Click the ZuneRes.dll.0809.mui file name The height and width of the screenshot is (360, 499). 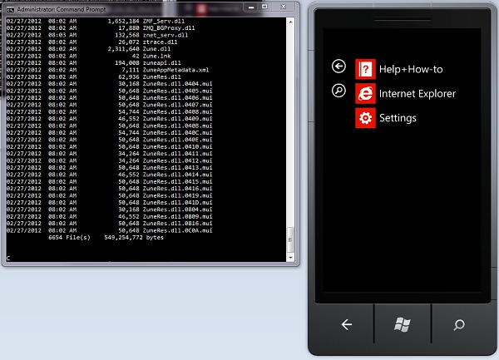coord(178,216)
